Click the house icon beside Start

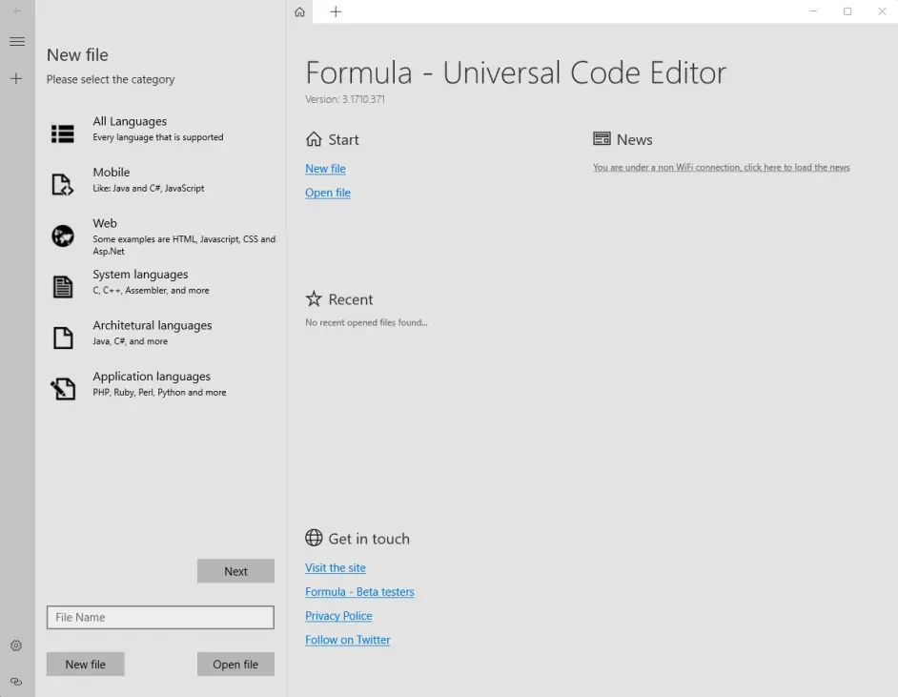314,139
